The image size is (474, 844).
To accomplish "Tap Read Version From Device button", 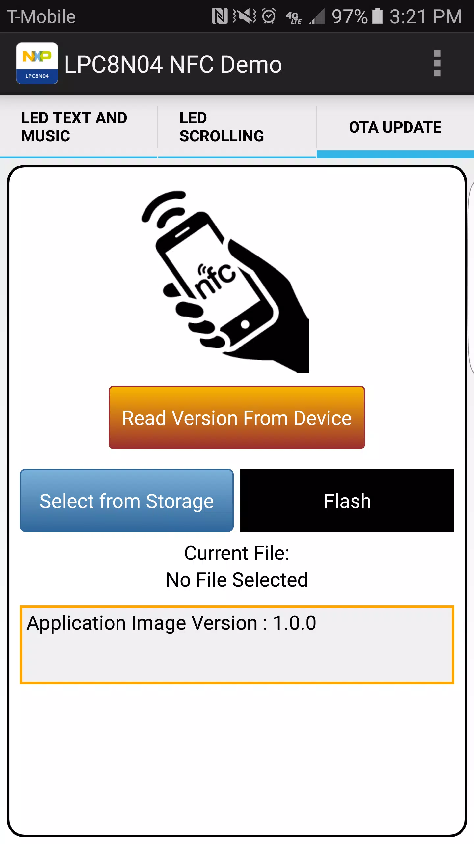I will coord(237,417).
